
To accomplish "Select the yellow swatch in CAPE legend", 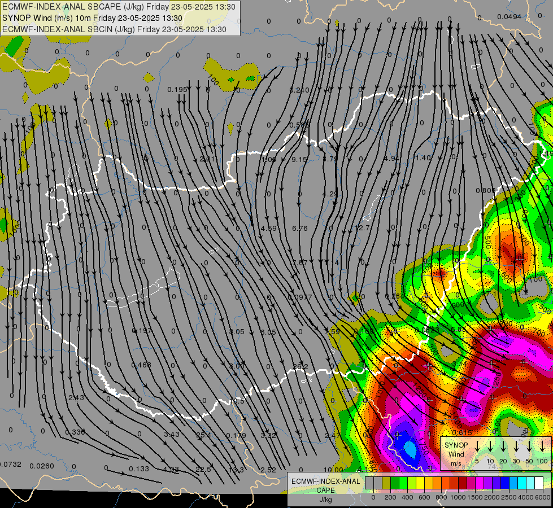I will [x=420, y=483].
